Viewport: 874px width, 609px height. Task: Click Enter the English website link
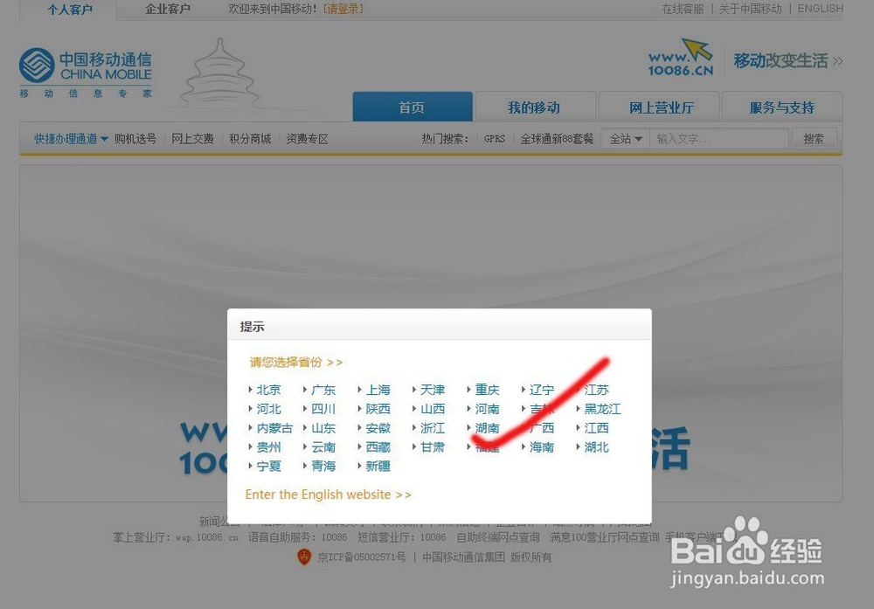[328, 495]
